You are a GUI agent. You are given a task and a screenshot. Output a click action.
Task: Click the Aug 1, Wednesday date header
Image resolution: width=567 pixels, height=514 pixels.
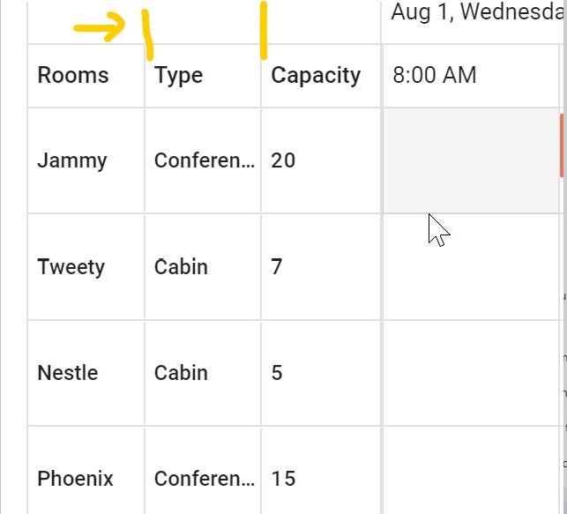[476, 12]
